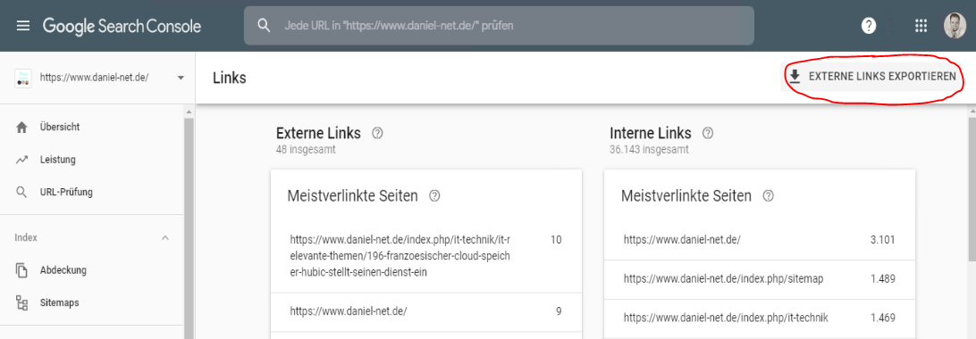Open the help question mark icon
Image resolution: width=976 pixels, height=339 pixels.
(x=869, y=26)
